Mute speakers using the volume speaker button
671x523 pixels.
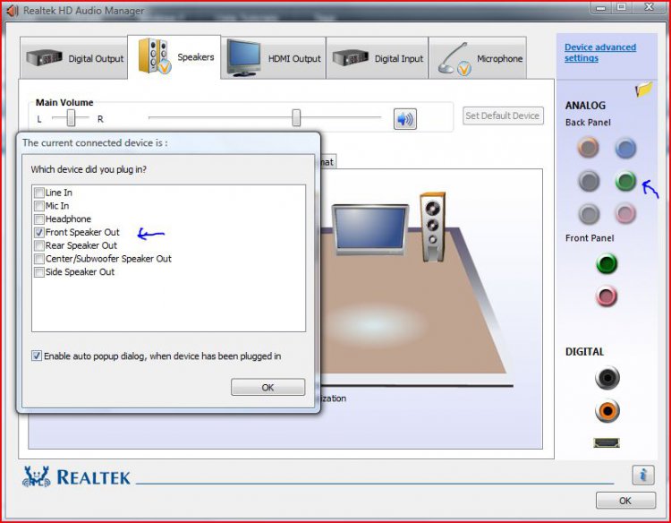tap(404, 119)
